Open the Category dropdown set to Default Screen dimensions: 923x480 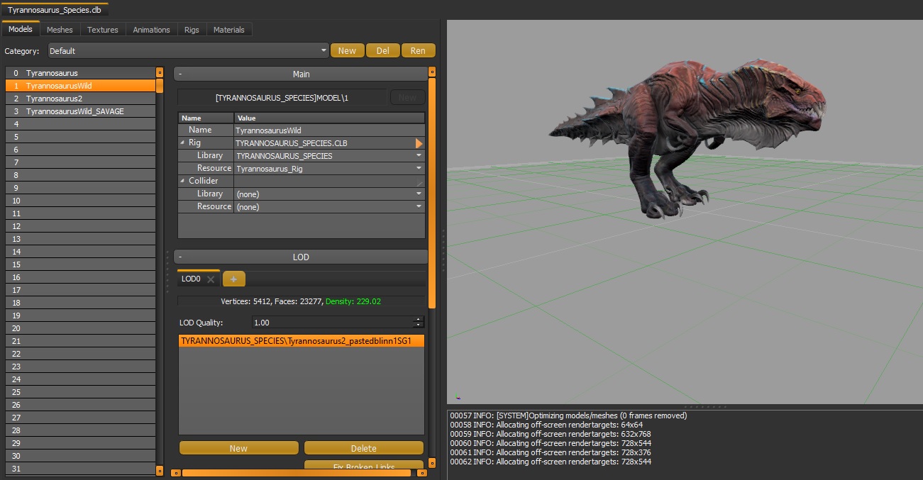click(x=324, y=51)
